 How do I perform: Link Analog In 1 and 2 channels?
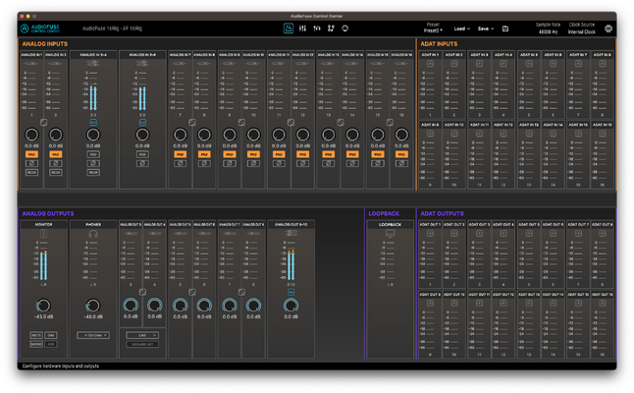tap(43, 122)
